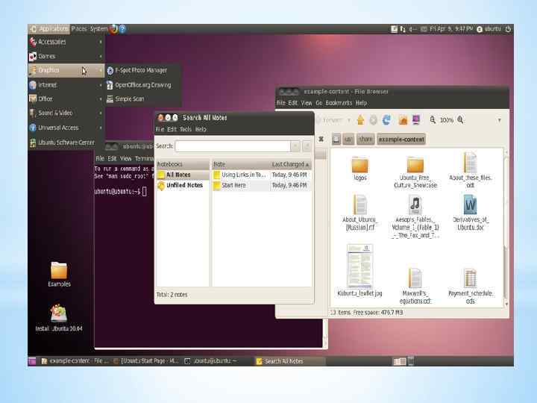Select Payment_schedule.ods spreadsheet icon
Screen dimensions: 537x403
coord(470,278)
